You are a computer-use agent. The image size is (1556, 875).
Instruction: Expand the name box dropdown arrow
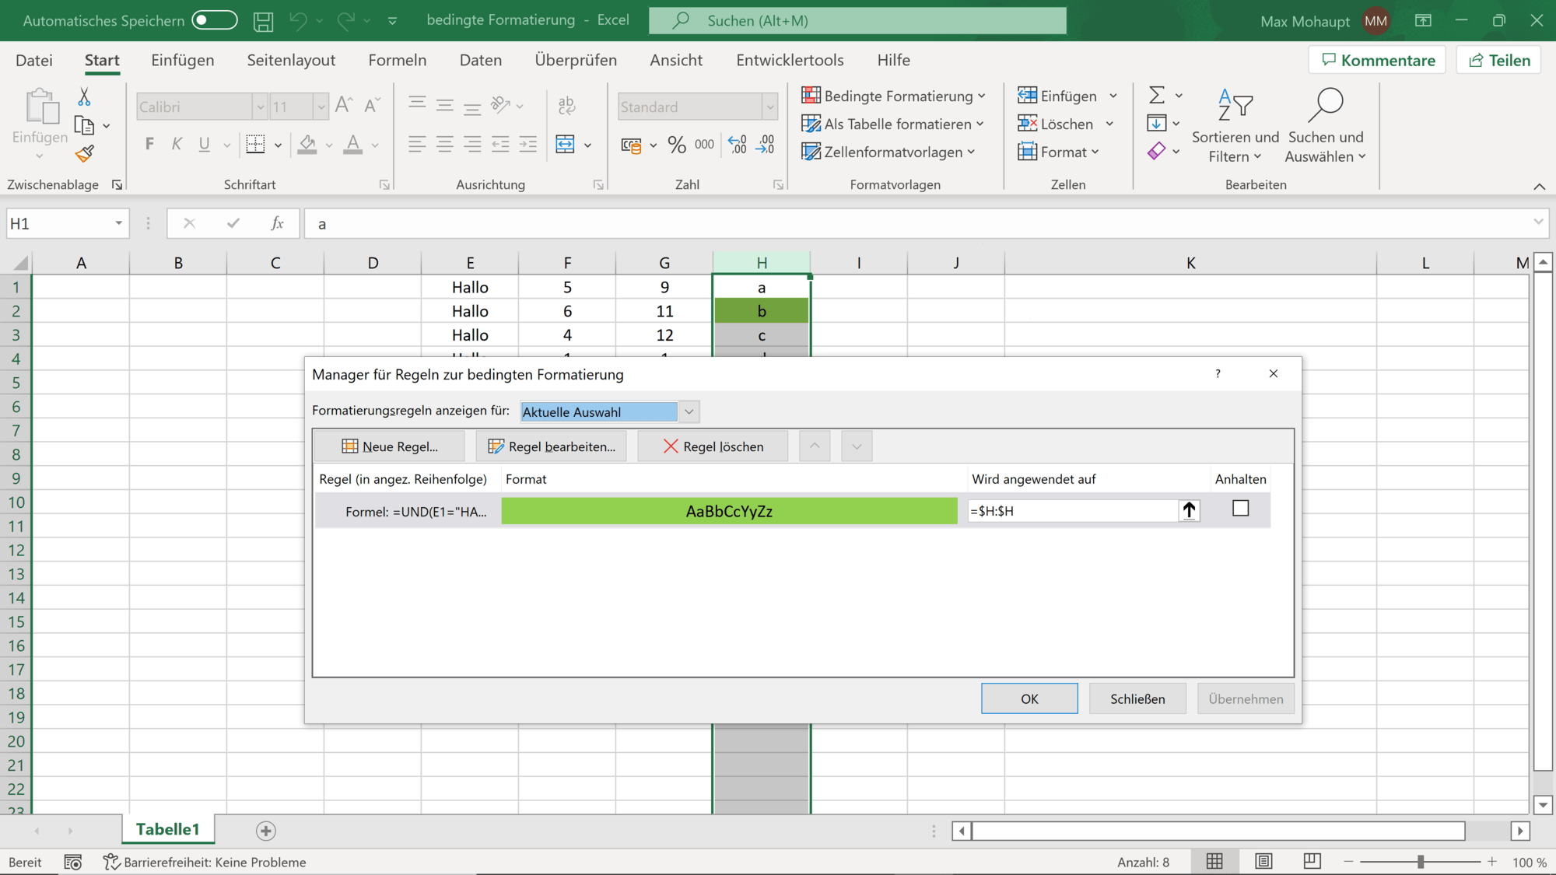(118, 224)
